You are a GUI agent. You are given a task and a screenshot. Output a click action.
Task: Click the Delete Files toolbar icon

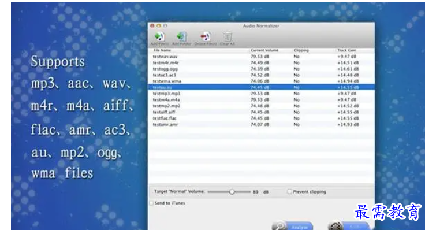tap(206, 37)
